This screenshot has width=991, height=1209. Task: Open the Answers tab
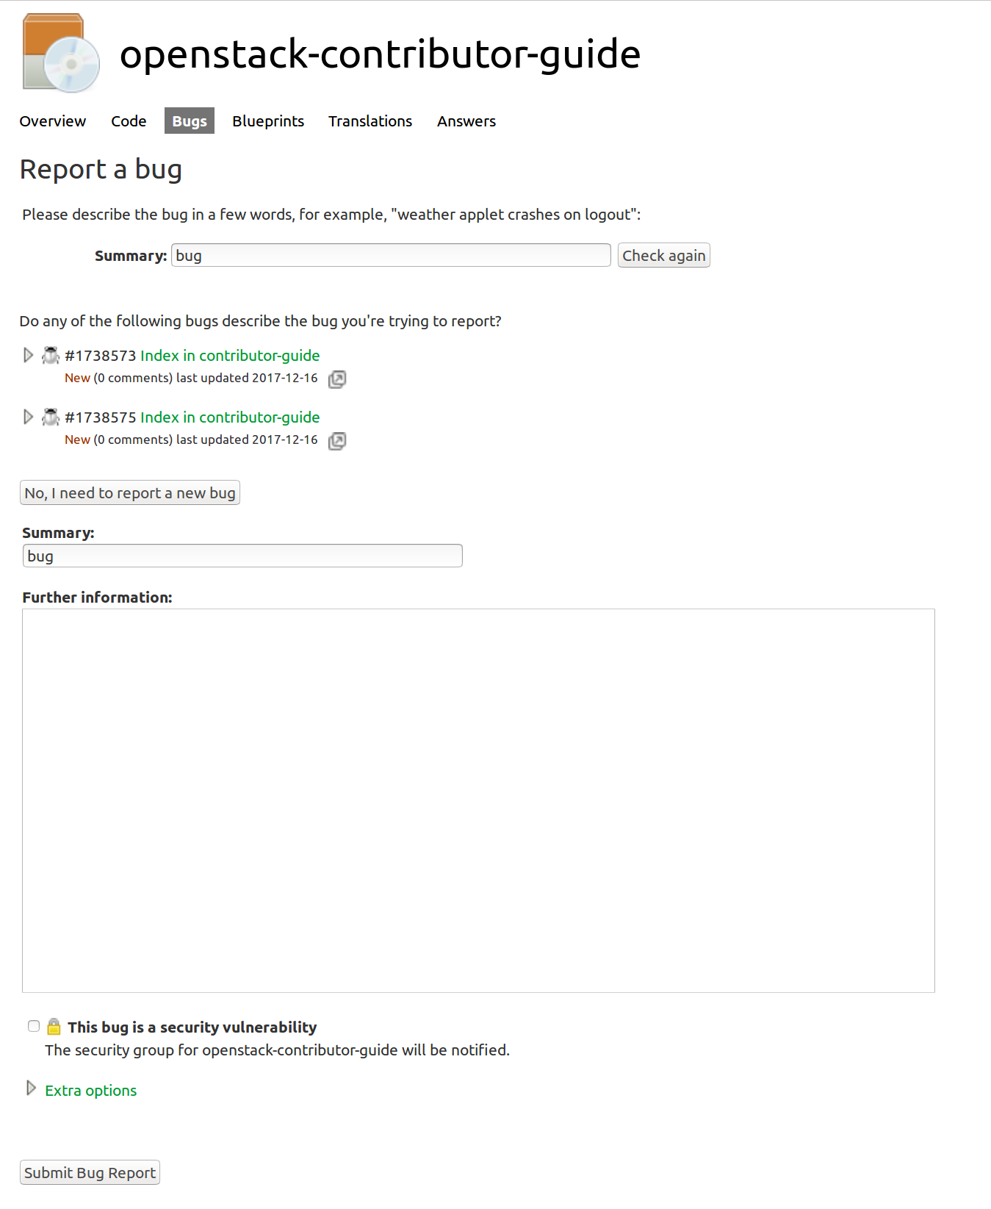point(466,121)
